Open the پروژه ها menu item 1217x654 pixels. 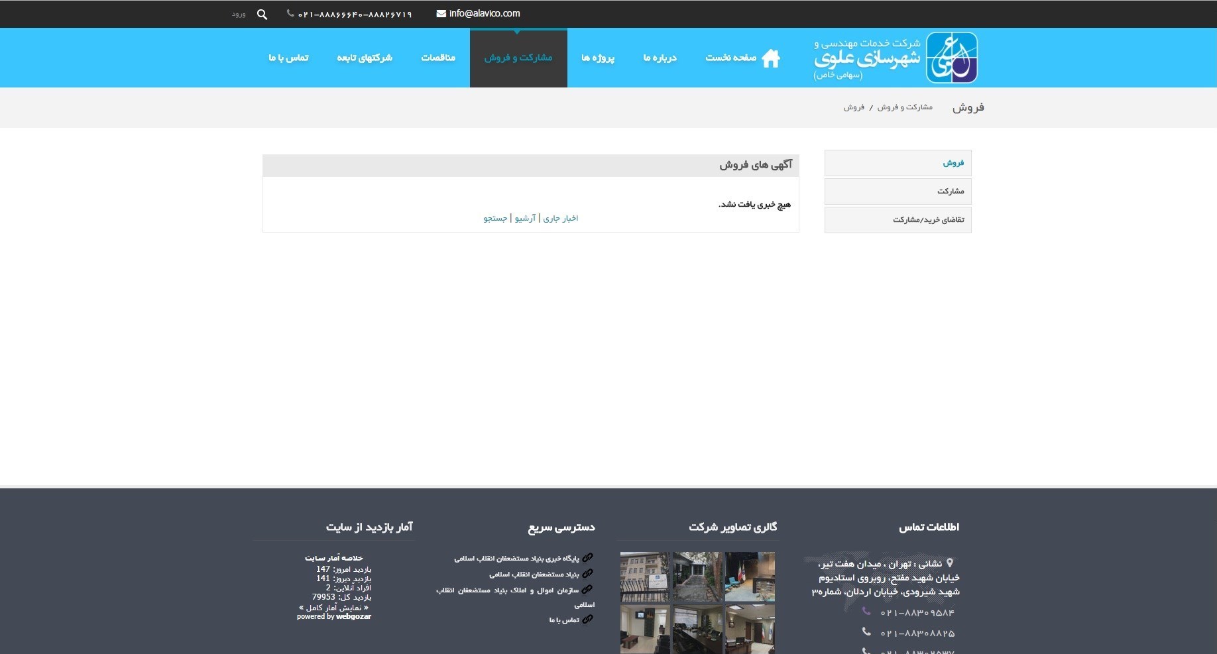pos(598,58)
